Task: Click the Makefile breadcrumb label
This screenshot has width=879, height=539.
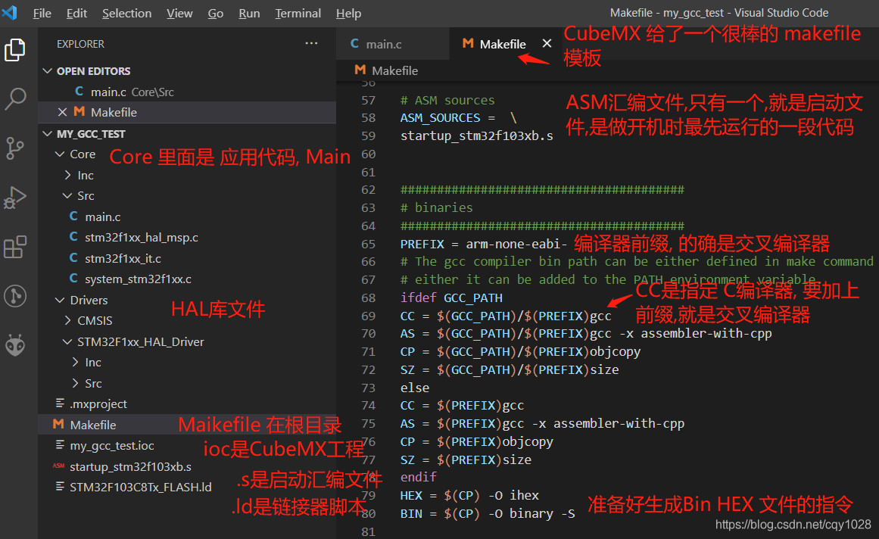Action: [394, 70]
